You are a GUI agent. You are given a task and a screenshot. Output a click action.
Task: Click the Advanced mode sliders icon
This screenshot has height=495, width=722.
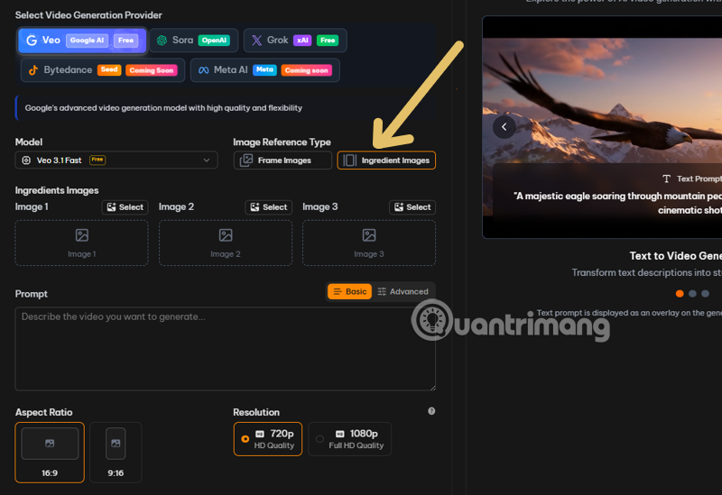tap(382, 291)
